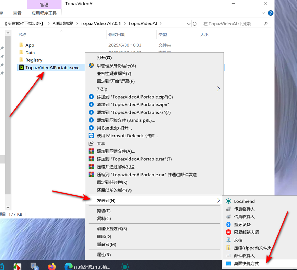The image size is (297, 270).
Task: Open the 管理 ribbon tab
Action: 44,4
